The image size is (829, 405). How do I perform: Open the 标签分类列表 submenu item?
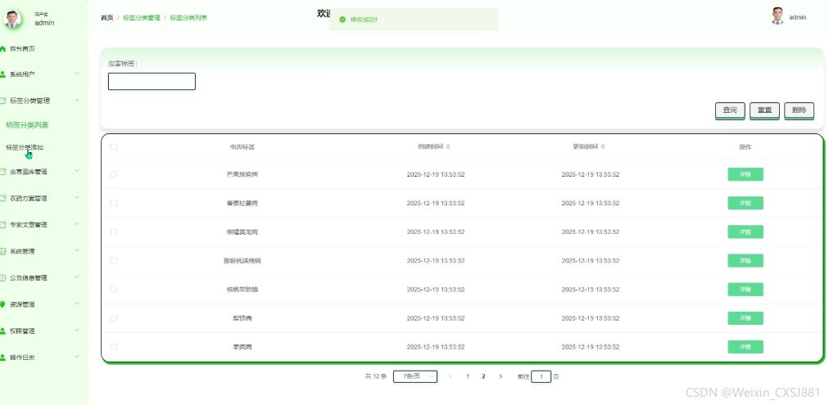[x=27, y=125]
